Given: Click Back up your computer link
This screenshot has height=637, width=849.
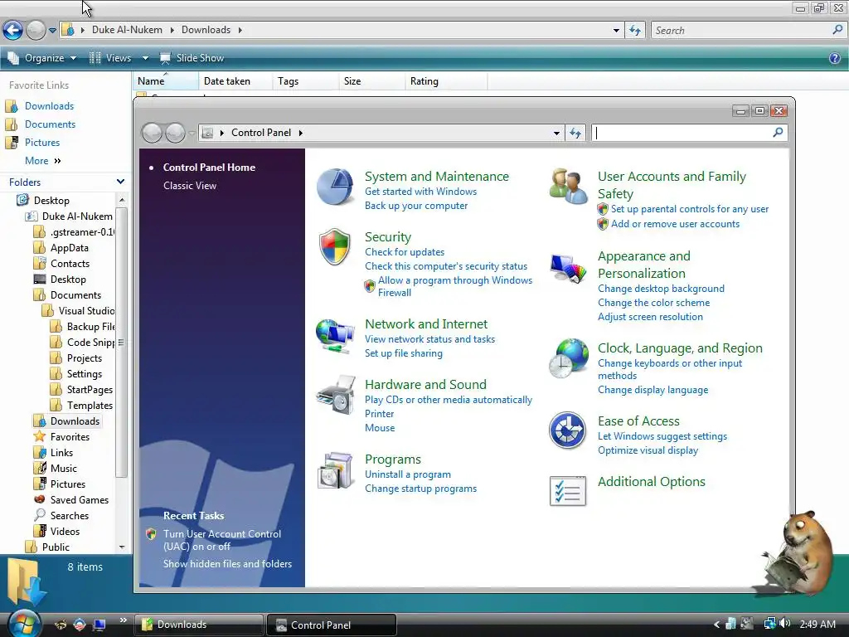Looking at the screenshot, I should pyautogui.click(x=416, y=206).
